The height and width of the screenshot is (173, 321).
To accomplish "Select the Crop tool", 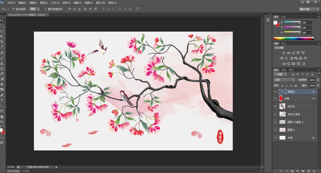I will (x=2, y=42).
